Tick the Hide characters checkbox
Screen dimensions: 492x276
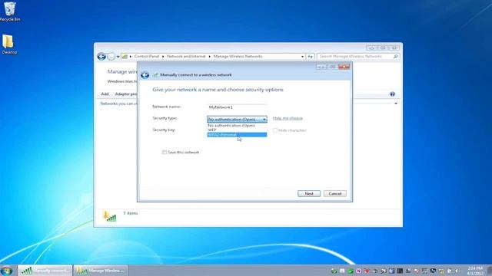tap(275, 130)
